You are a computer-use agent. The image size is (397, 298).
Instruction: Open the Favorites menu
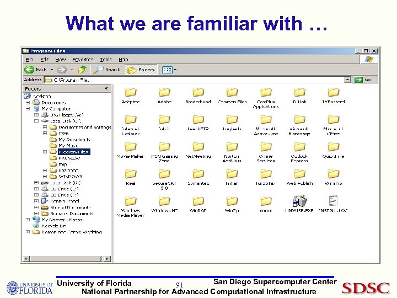click(83, 59)
